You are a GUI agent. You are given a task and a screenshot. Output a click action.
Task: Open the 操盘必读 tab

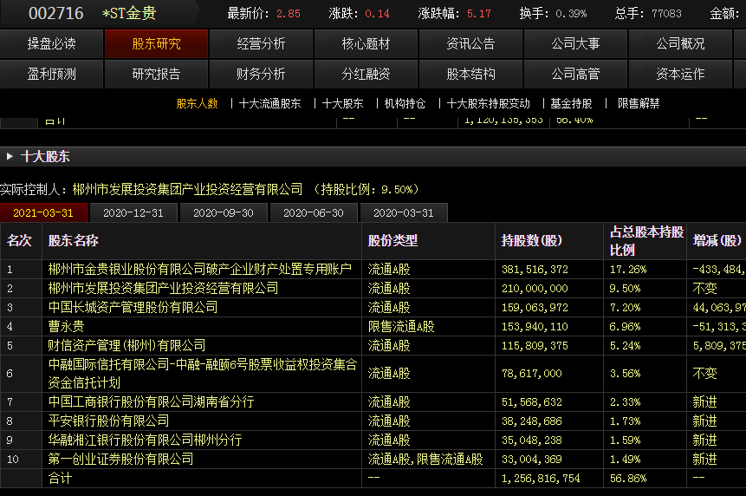(51, 44)
